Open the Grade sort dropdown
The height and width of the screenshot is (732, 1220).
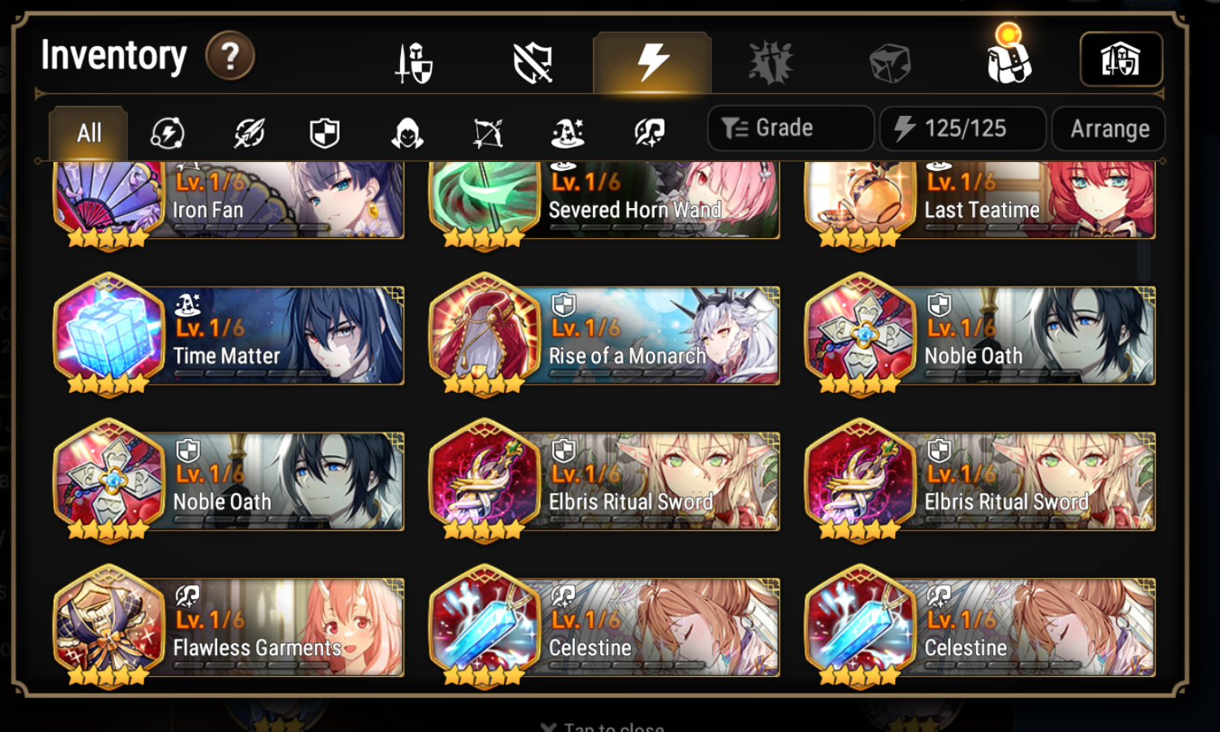(791, 128)
